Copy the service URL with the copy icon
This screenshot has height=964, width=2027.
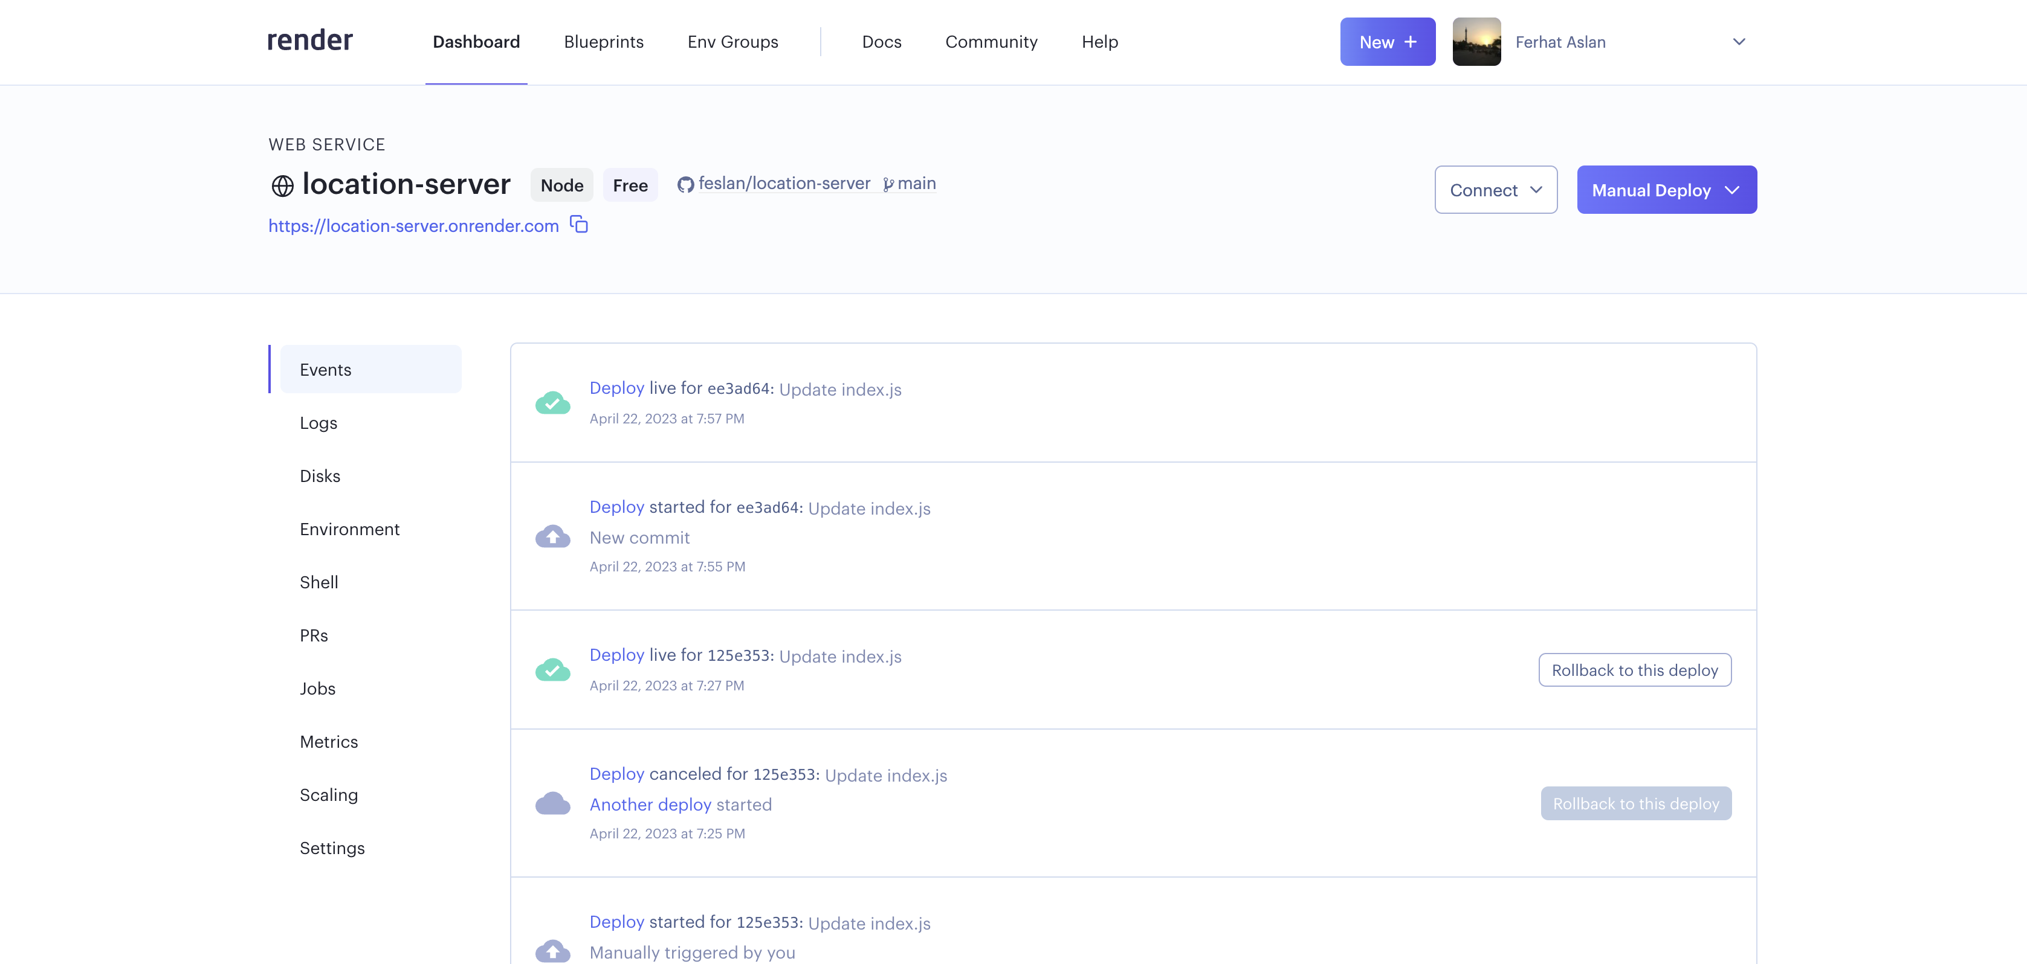point(579,225)
